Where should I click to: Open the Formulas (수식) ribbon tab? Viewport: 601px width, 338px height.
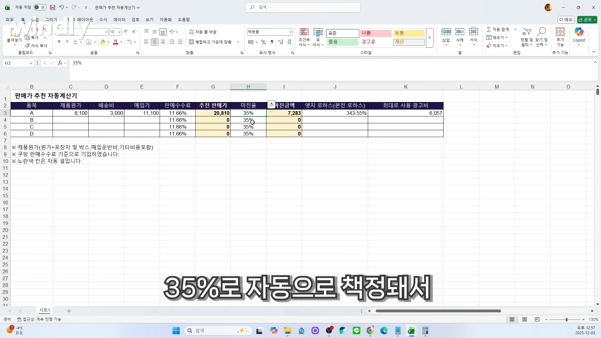[103, 19]
